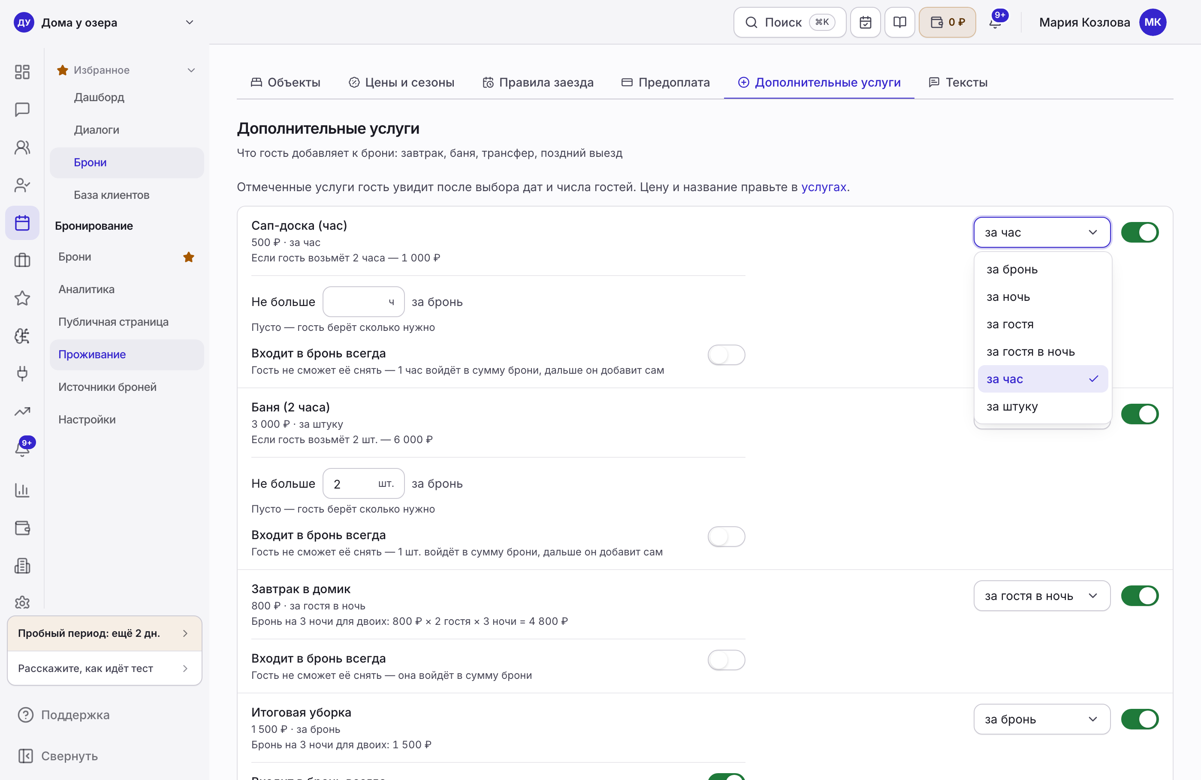The image size is (1201, 780).
Task: Expand the 'Пробный период: ещё 2 дн.' banner
Action: pyautogui.click(x=105, y=633)
